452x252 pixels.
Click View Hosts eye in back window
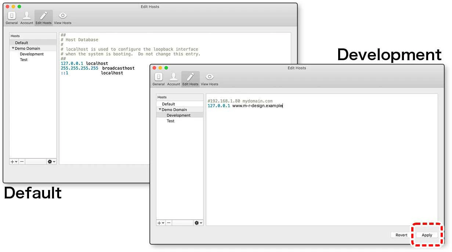63,18
